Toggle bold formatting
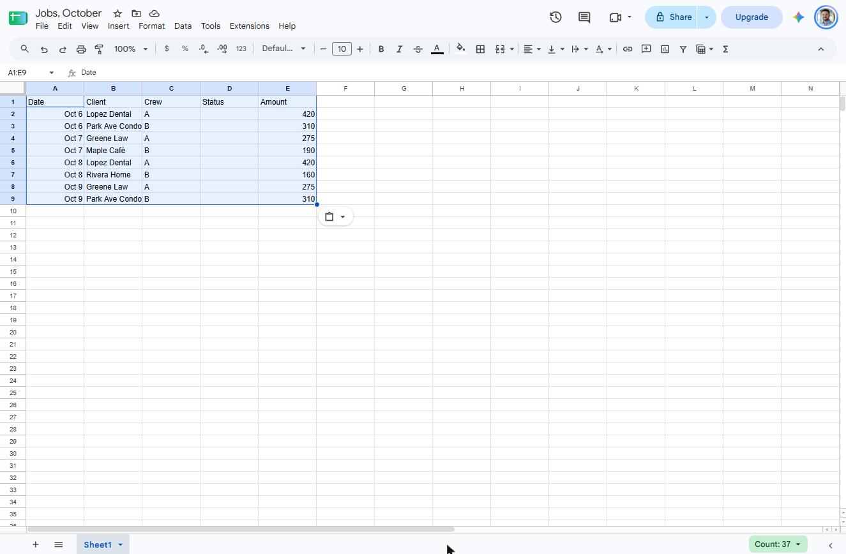 point(381,49)
